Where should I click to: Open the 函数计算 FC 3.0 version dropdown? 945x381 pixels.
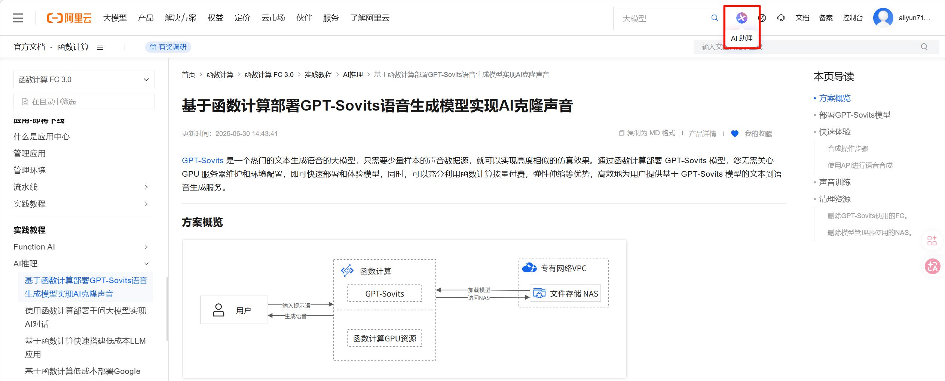point(84,80)
